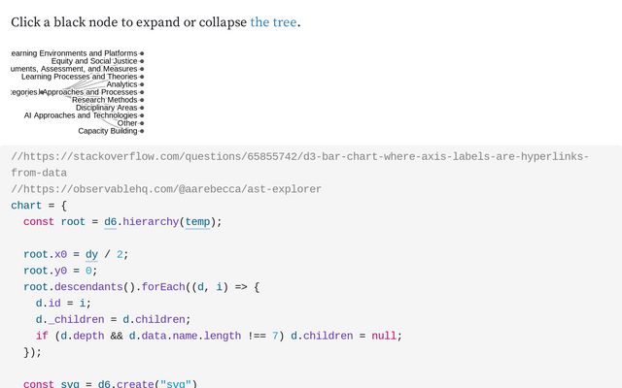Expand the Learning Environments and Platforms node
Image resolution: width=622 pixels, height=388 pixels.
click(142, 53)
